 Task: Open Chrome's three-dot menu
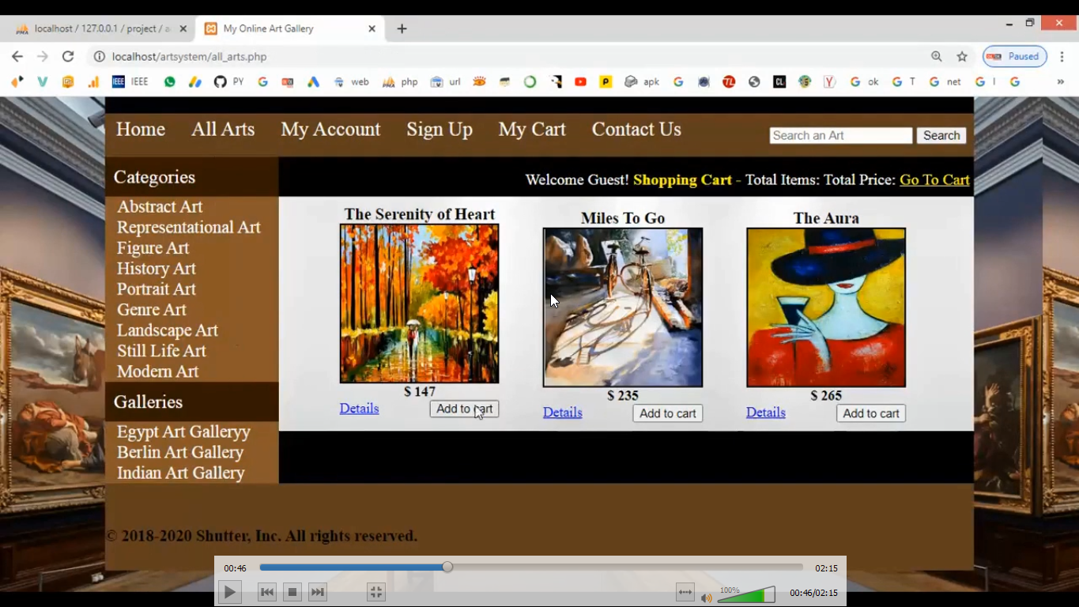coord(1062,56)
